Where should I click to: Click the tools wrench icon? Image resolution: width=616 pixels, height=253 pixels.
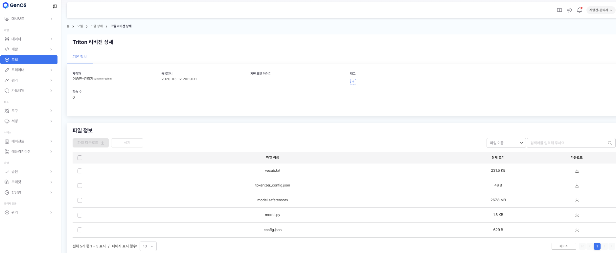pos(7,111)
